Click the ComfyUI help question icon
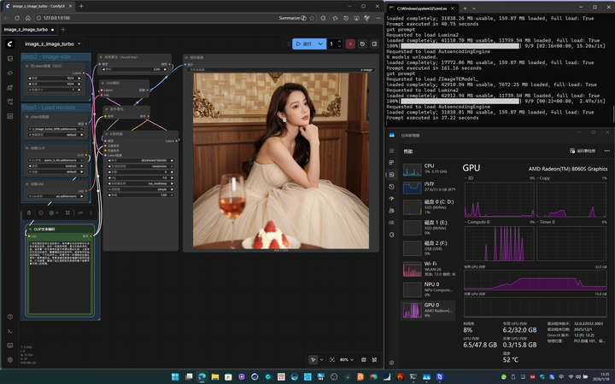Screen dimensions: 615x384 9,317
